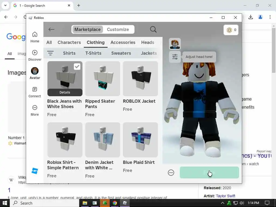The width and height of the screenshot is (276, 207).
Task: Open the Roblox taskbar icon
Action: click(125, 203)
